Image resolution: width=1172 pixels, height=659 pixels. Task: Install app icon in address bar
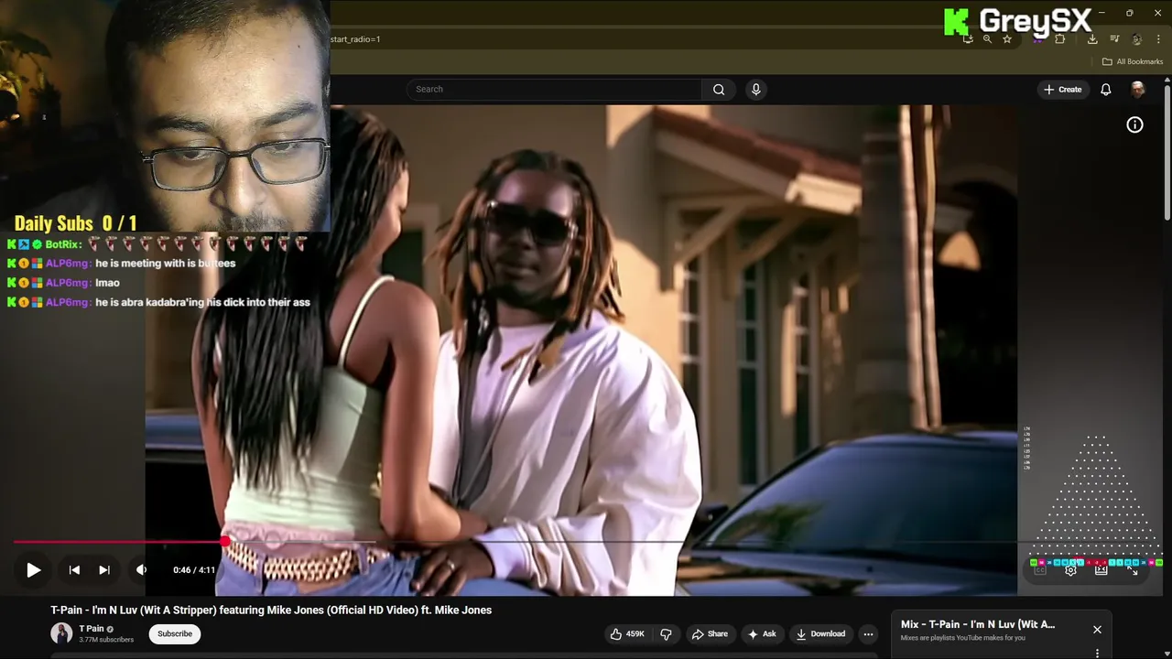coord(968,39)
